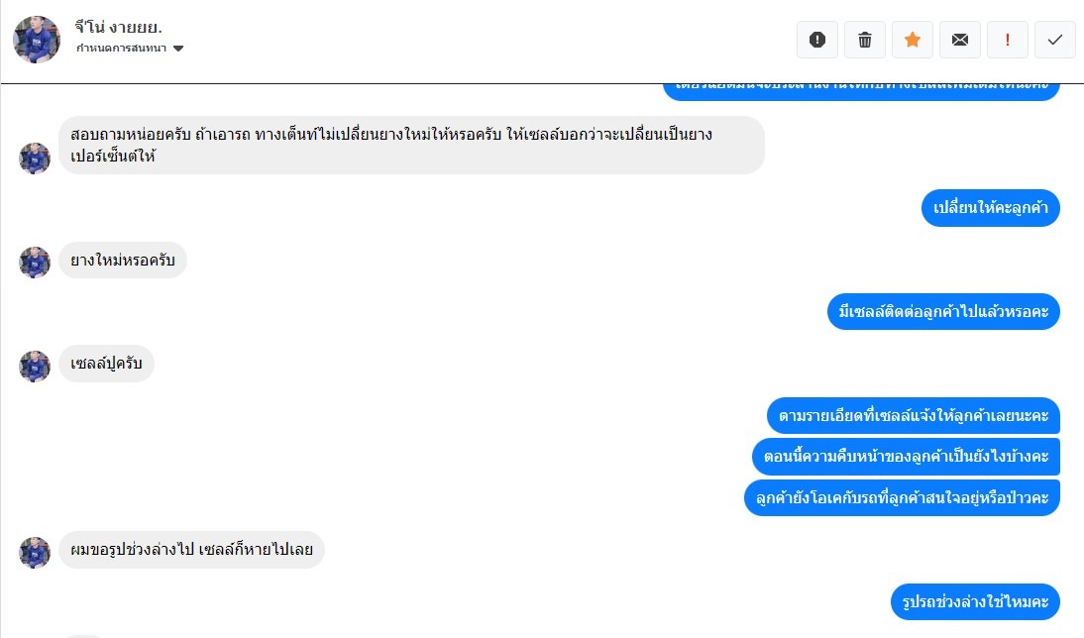Toggle the orange star on this conversation
Image resolution: width=1084 pixels, height=638 pixels.
tap(913, 40)
